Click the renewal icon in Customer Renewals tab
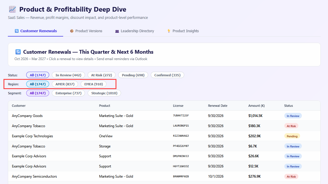Viewport: 328px width, 184px height. tap(17, 31)
